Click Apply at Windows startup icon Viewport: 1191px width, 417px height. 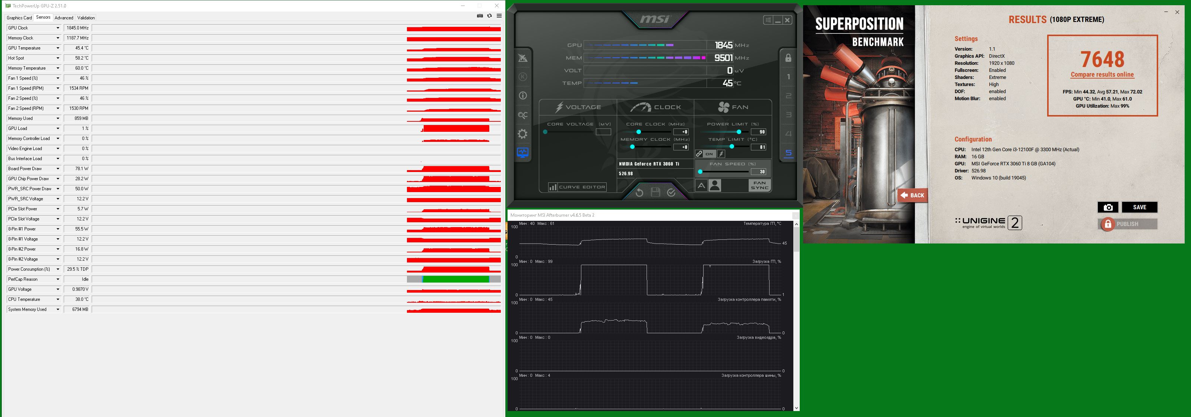[x=768, y=20]
